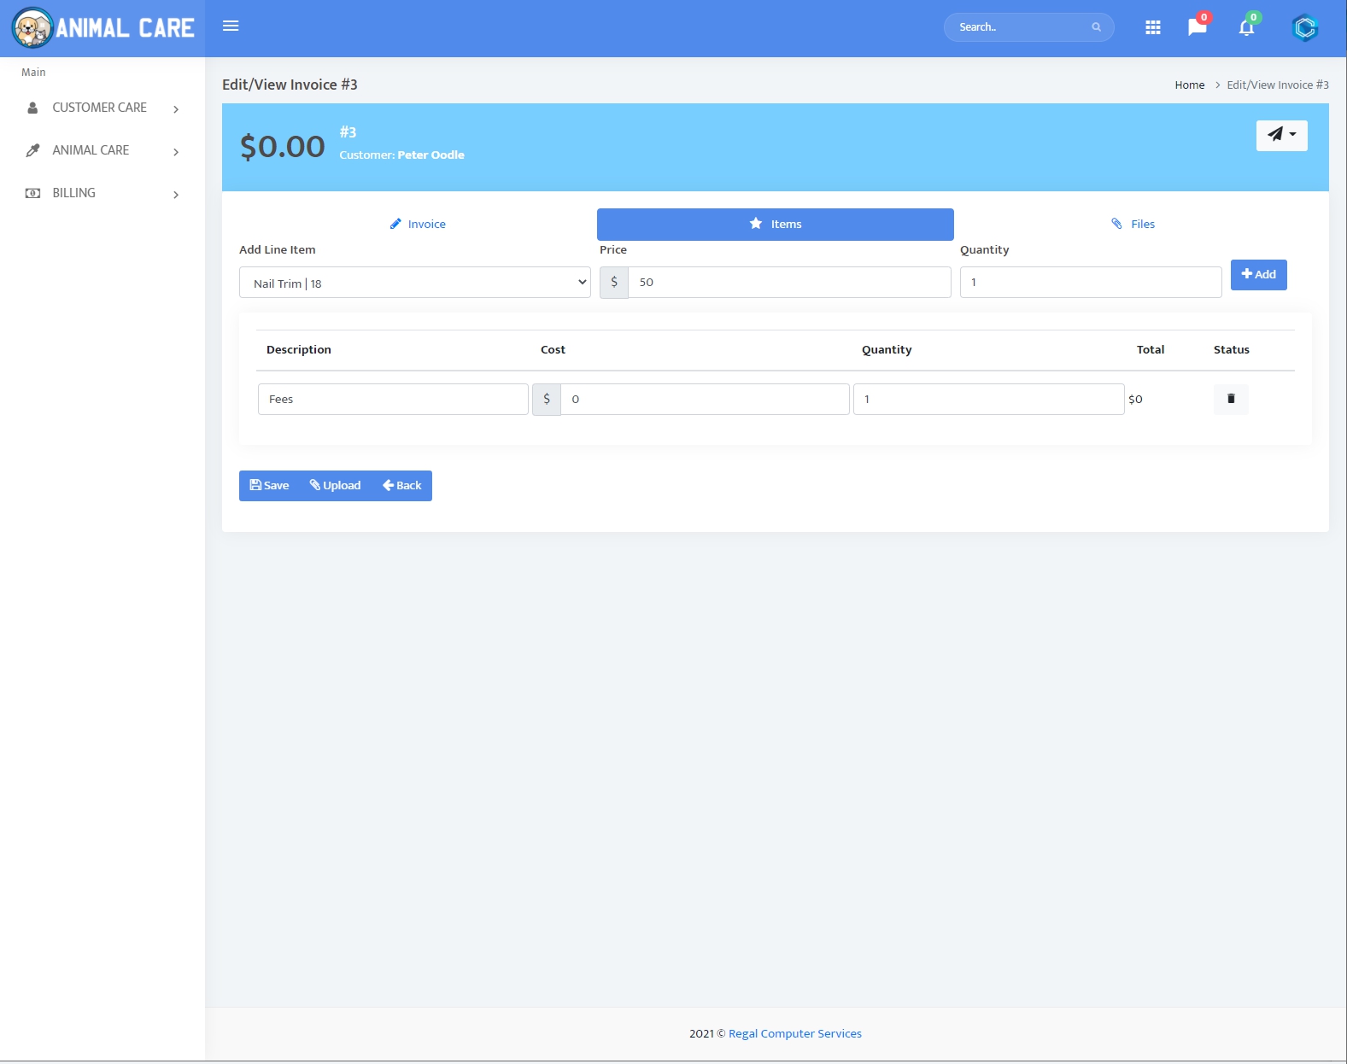Open Billing in sidebar
This screenshot has width=1347, height=1064.
(x=102, y=193)
